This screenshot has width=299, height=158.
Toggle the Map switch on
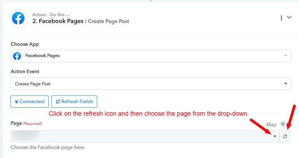[x=284, y=124]
